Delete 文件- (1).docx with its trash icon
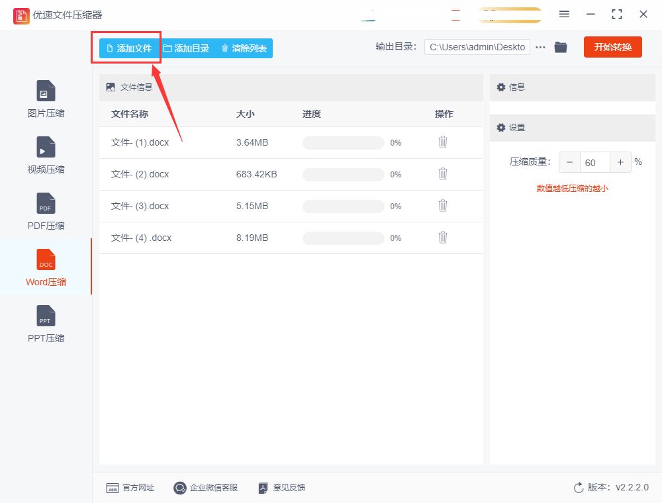The height and width of the screenshot is (503, 662). point(442,142)
